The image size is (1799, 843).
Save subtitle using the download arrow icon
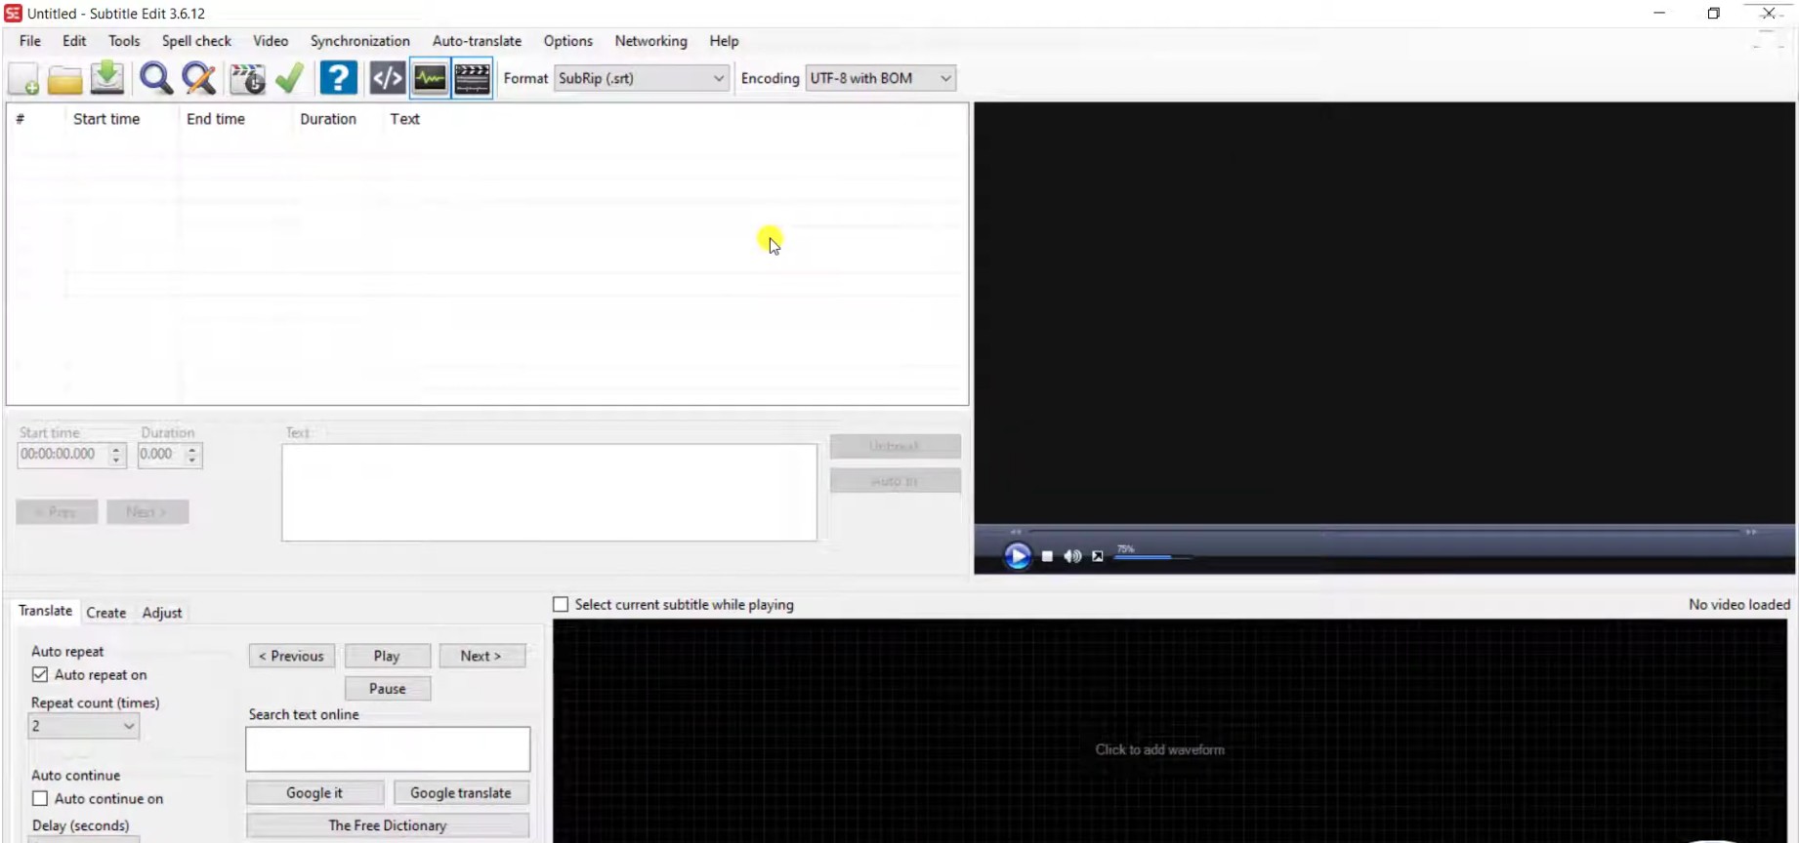pyautogui.click(x=107, y=78)
